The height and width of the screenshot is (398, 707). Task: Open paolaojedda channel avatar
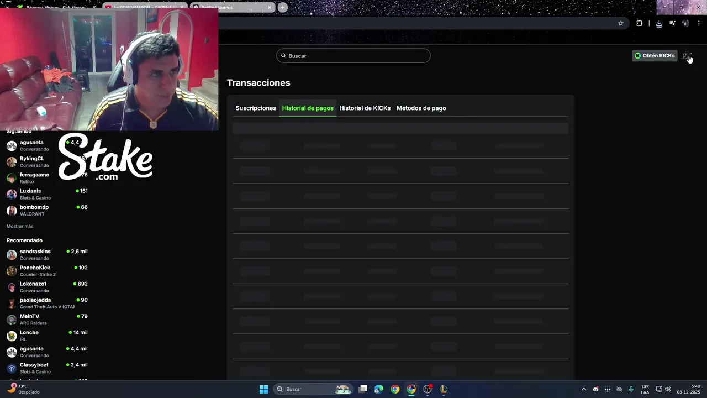(x=12, y=303)
